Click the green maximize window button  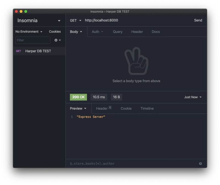click(26, 12)
